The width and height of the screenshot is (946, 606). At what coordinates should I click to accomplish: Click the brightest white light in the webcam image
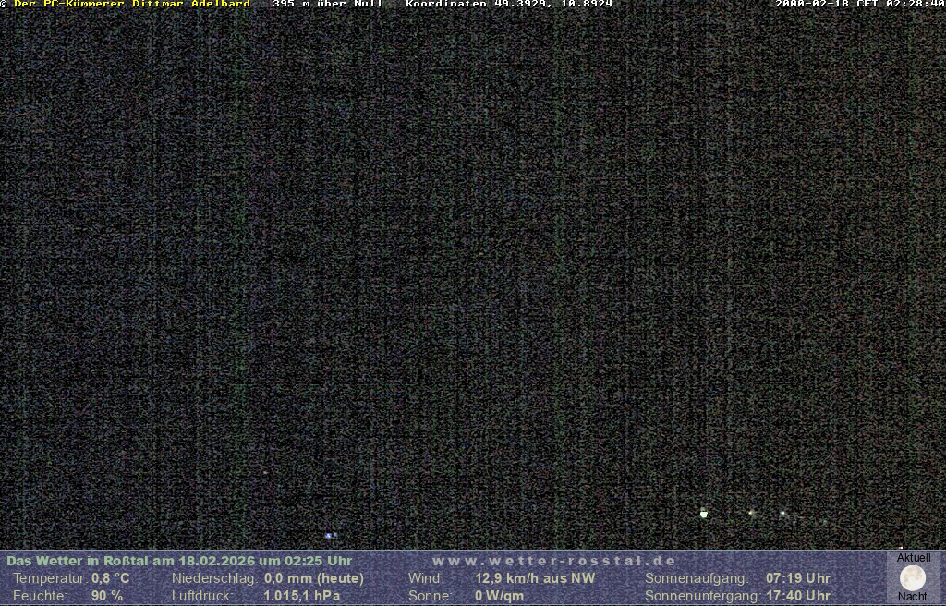[704, 513]
